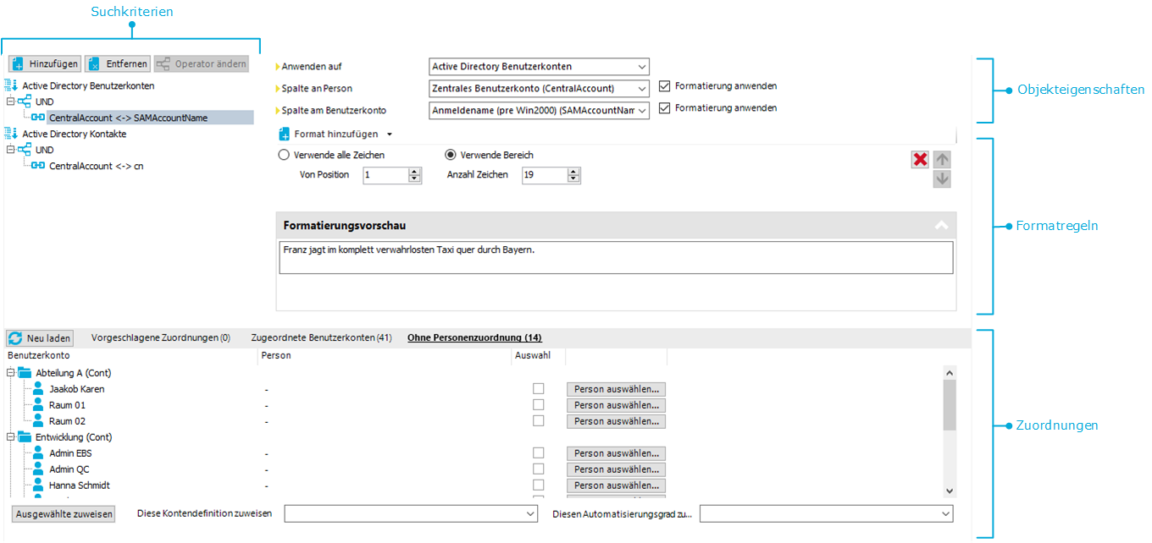
Task: Collapse the Abteilung A (Cont) group
Action: [x=10, y=373]
